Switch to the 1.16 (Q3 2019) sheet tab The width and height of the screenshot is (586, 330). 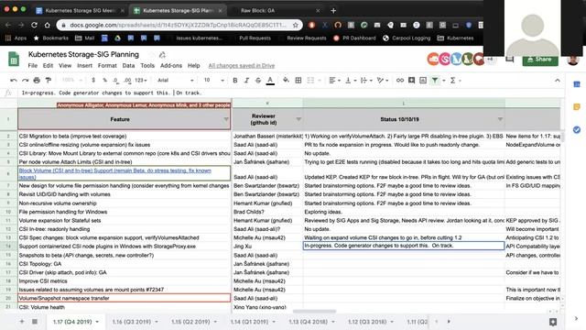pyautogui.click(x=136, y=322)
